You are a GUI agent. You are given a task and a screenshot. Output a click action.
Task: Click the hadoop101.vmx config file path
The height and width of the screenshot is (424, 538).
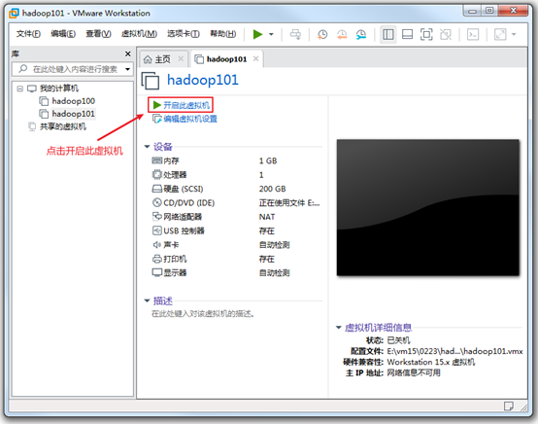pyautogui.click(x=454, y=351)
